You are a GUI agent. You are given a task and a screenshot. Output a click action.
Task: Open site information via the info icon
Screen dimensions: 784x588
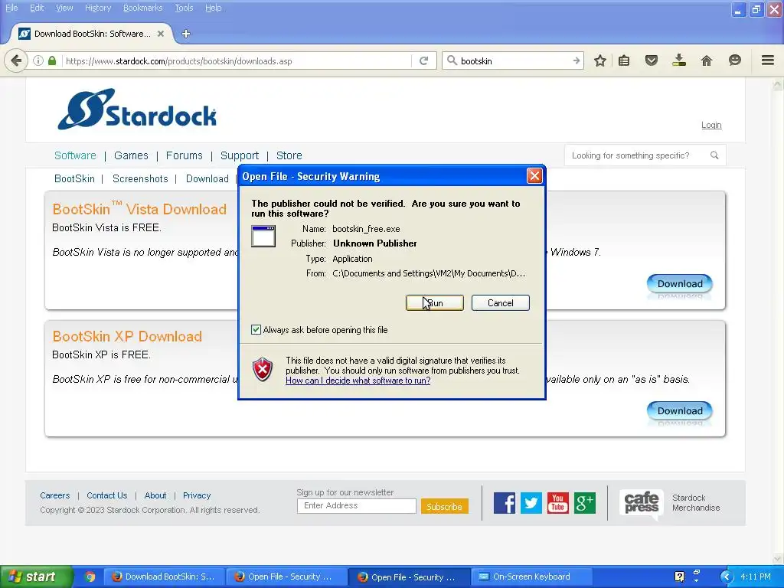(38, 61)
